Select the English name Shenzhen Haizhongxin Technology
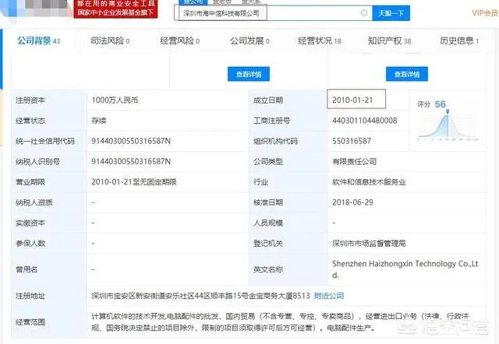Viewport: 499px width, 344px height. tap(405, 269)
